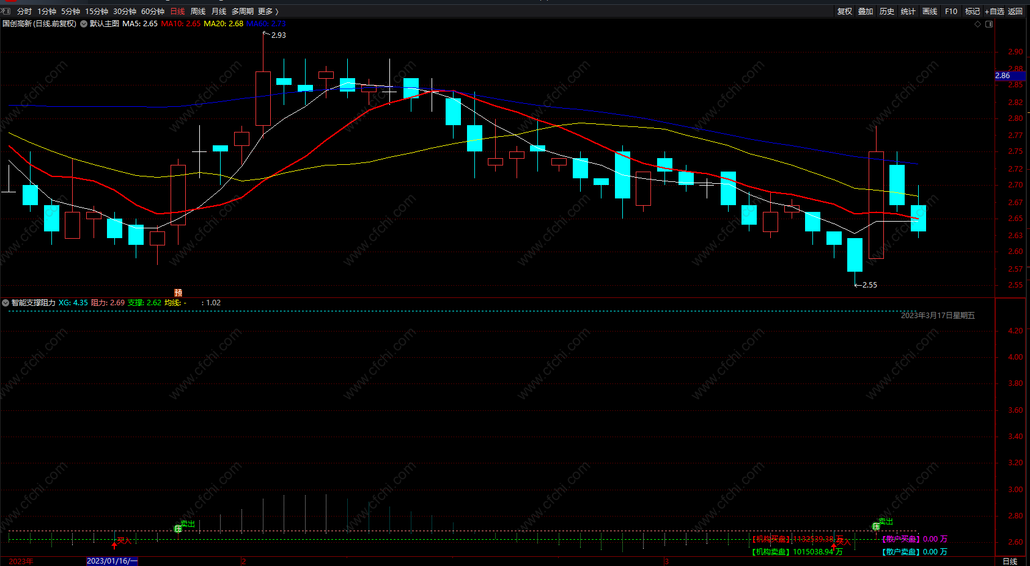Click the XG: 4.35 value
The image size is (1030, 566).
[x=73, y=303]
